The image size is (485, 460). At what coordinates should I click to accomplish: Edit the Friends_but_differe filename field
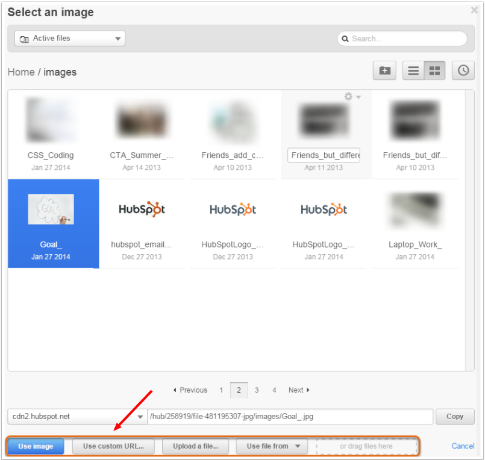pyautogui.click(x=324, y=155)
